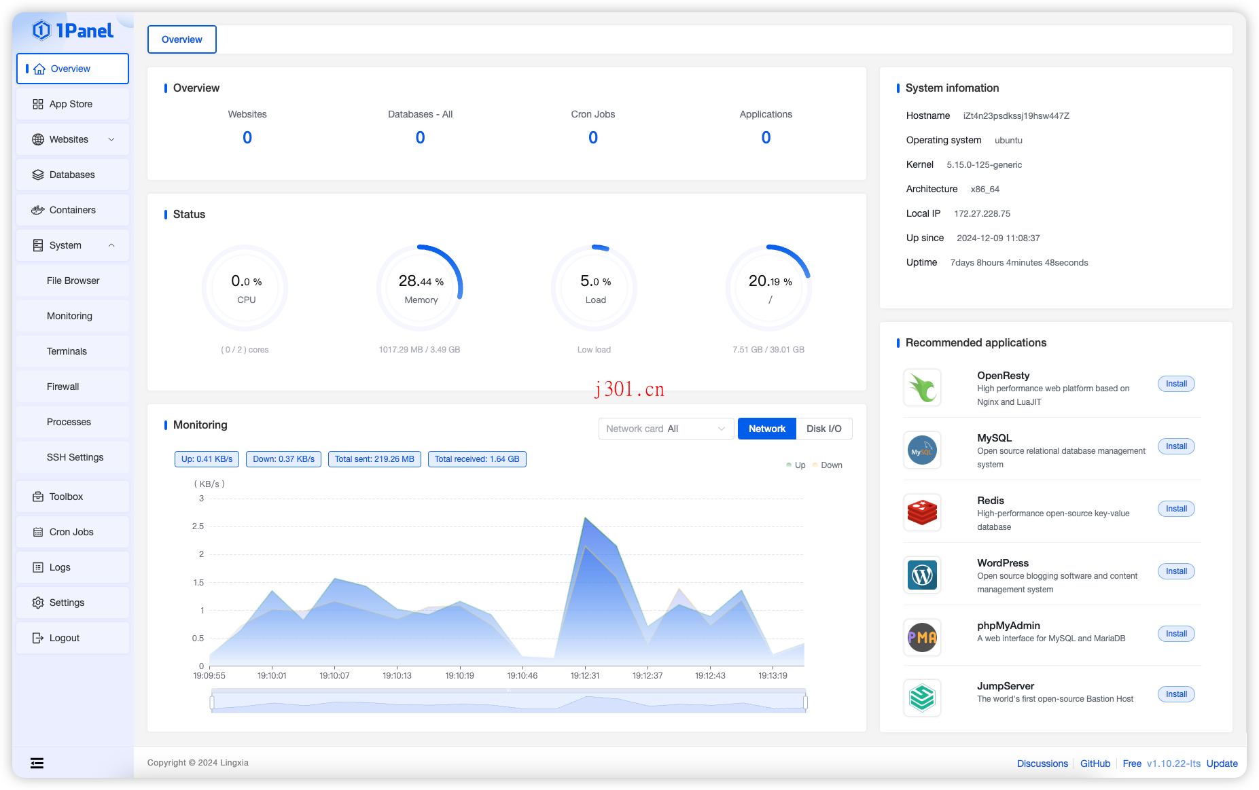Viewport: 1259px width, 790px height.
Task: Collapse the System submenu chevron
Action: [111, 245]
